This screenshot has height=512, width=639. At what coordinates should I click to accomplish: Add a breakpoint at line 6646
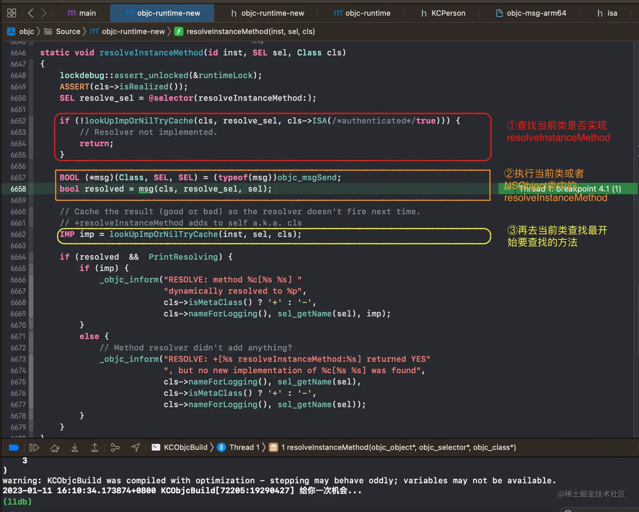(18, 53)
